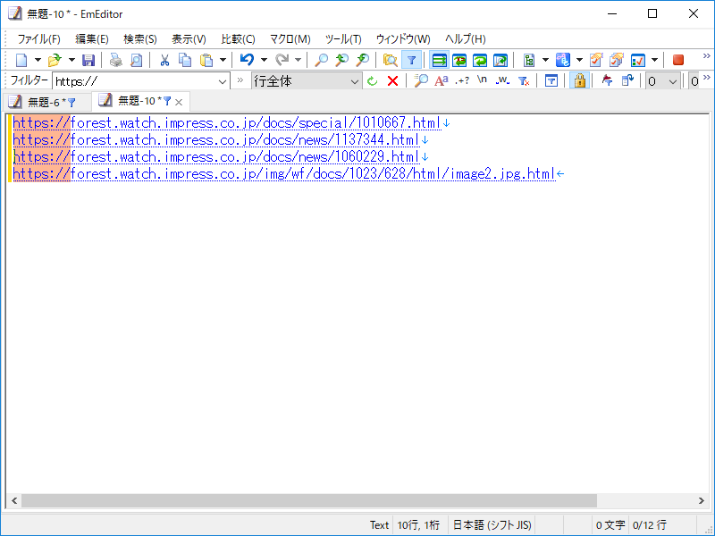Close the filter with the red X
The width and height of the screenshot is (715, 536).
point(393,80)
